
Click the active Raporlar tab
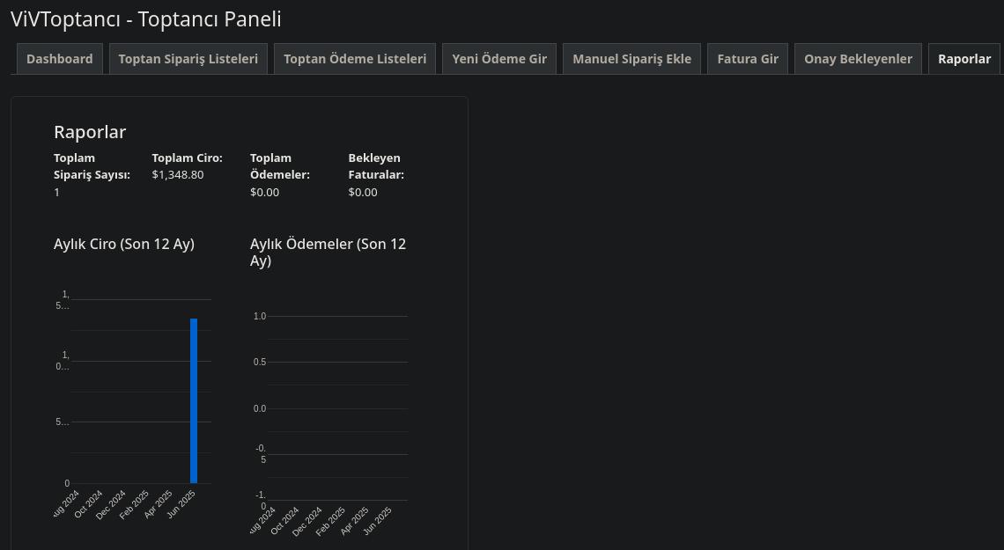pos(963,59)
